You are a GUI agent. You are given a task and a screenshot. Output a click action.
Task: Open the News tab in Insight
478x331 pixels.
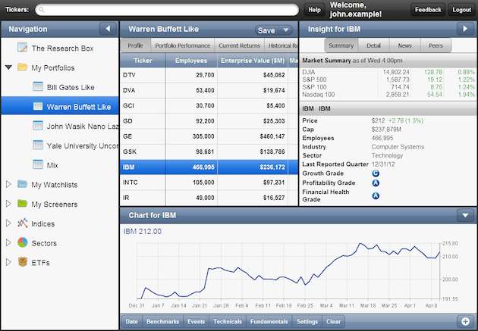click(x=405, y=45)
